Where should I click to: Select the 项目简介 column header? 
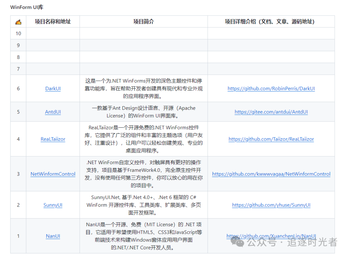[143, 22]
